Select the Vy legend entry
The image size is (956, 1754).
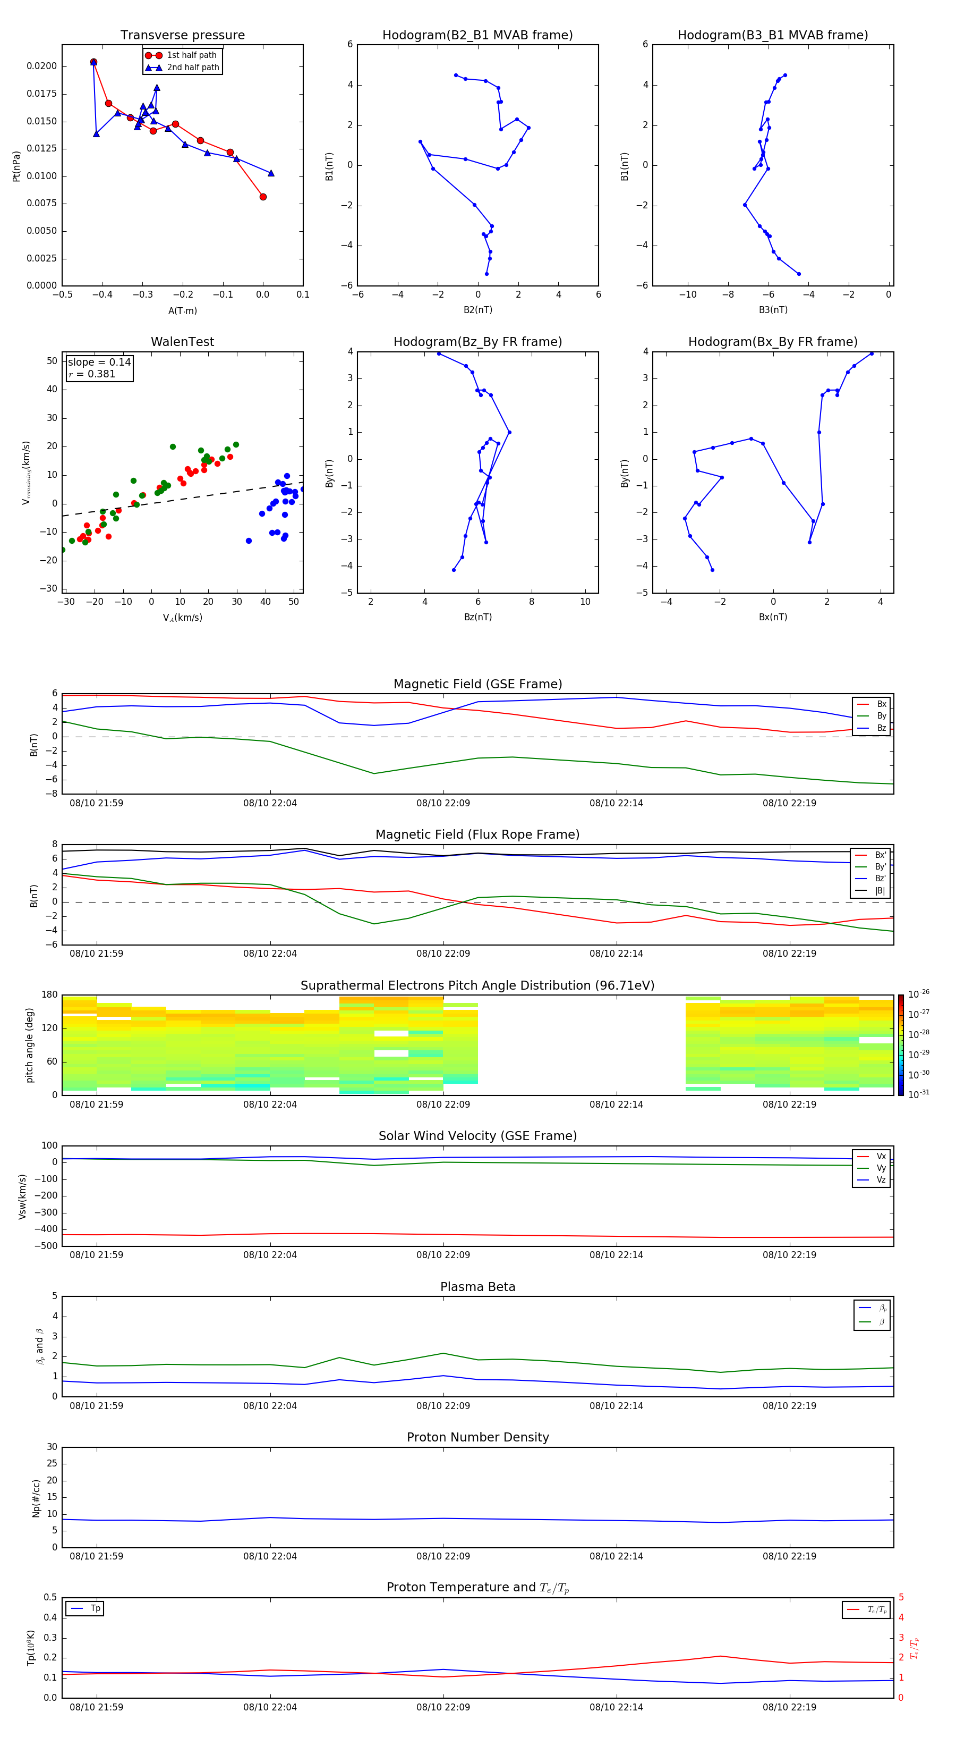coord(872,1168)
